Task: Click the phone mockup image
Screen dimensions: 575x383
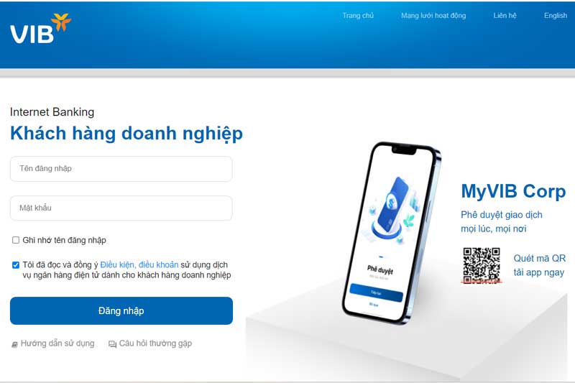Action: (391, 233)
